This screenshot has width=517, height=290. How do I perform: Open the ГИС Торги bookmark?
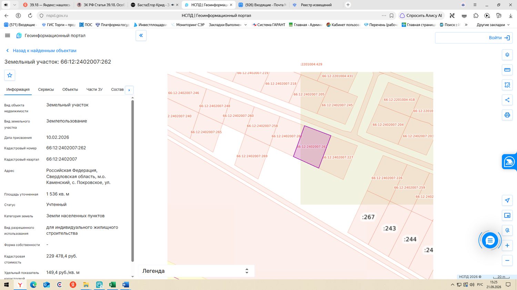point(59,25)
